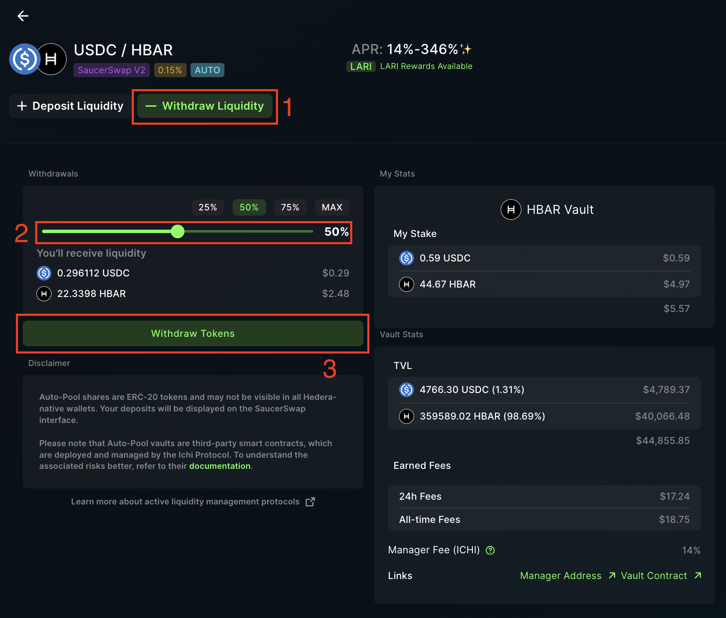Click the USDC icon in the You'll receive section
The width and height of the screenshot is (726, 618).
(x=44, y=273)
